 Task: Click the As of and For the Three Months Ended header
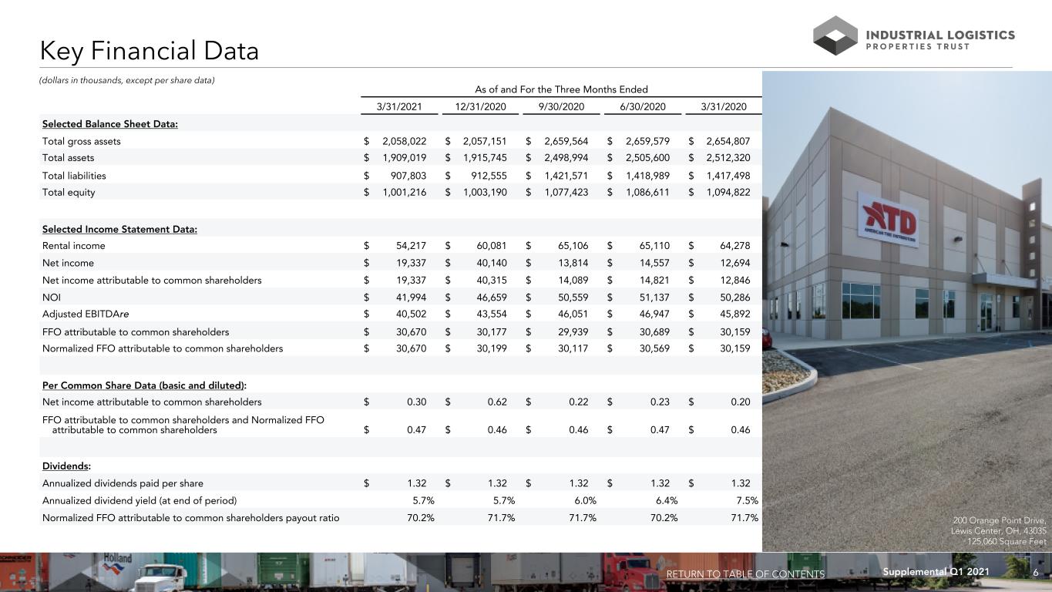click(x=561, y=89)
